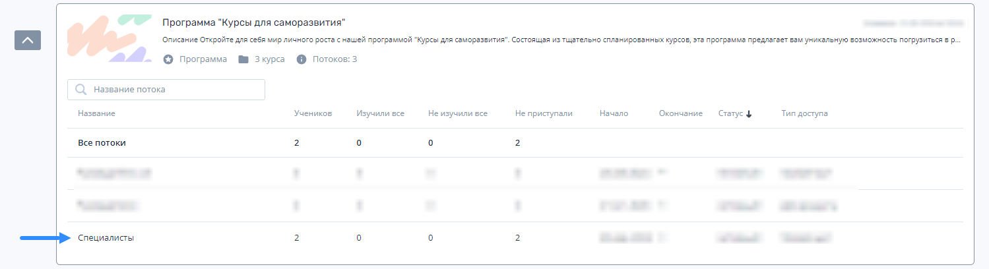Sort by Начало column header
This screenshot has width=989, height=269.
[x=614, y=113]
